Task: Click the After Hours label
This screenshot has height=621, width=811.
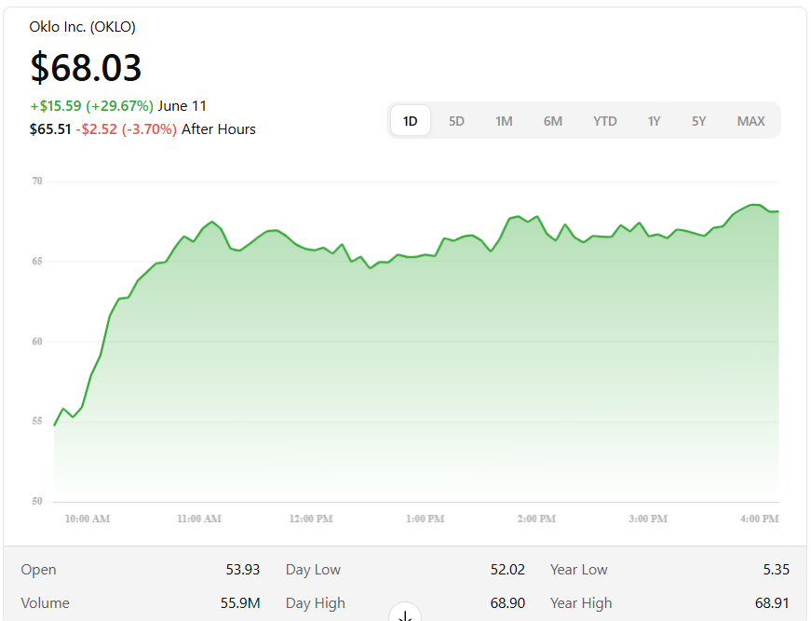Action: pyautogui.click(x=218, y=129)
